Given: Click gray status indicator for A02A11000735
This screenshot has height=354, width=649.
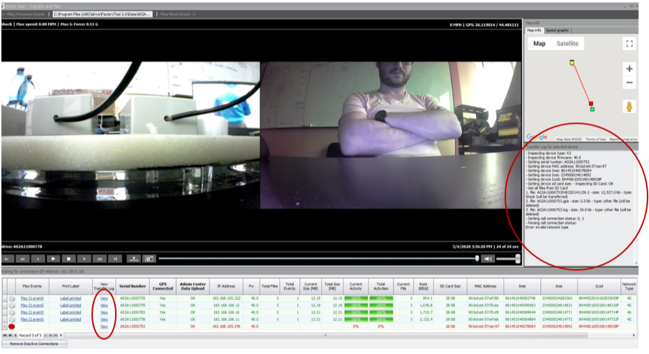Looking at the screenshot, I should (x=12, y=298).
